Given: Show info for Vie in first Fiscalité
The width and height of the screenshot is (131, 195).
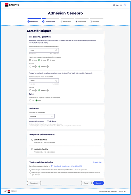Looking at the screenshot, I should 35,67.
